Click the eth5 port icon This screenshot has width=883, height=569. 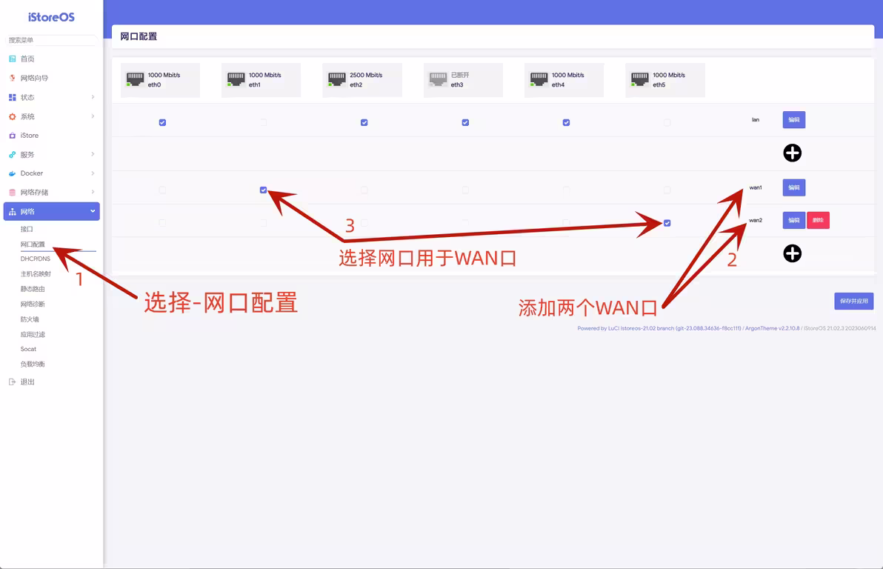point(640,79)
